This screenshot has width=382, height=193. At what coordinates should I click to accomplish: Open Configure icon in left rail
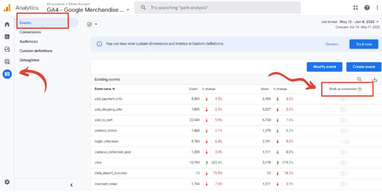(7, 74)
